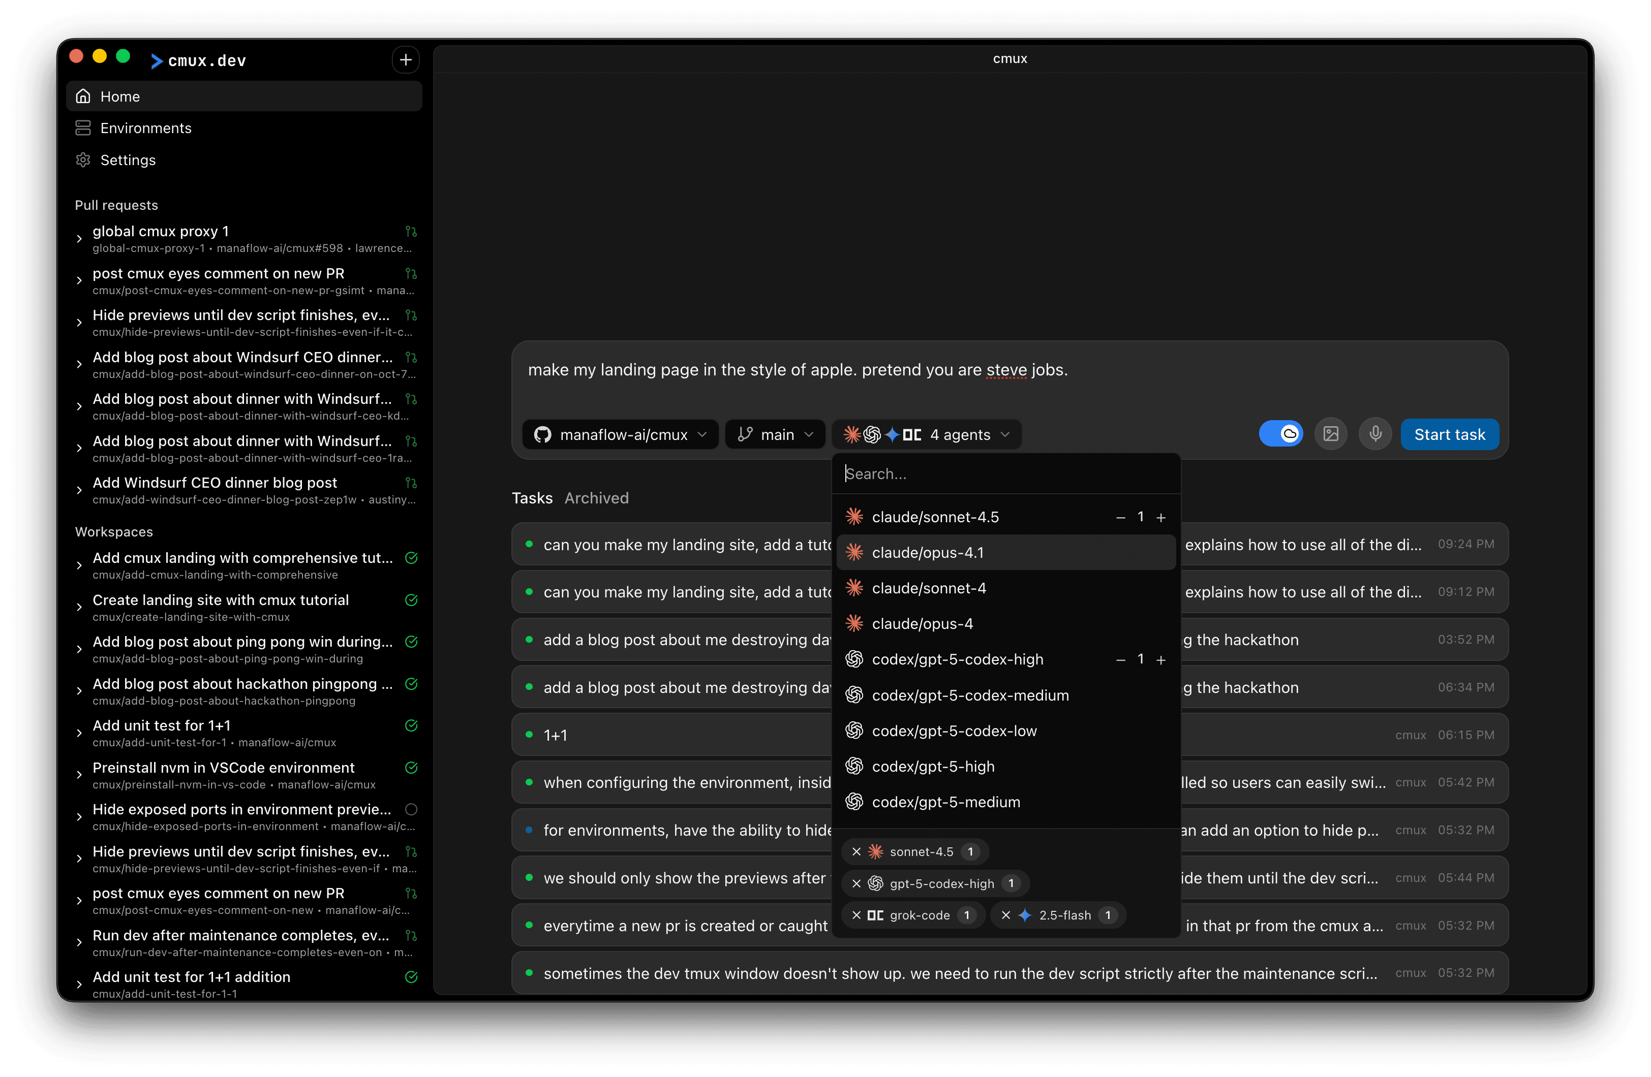Click the Start task button
1651x1077 pixels.
click(x=1449, y=434)
